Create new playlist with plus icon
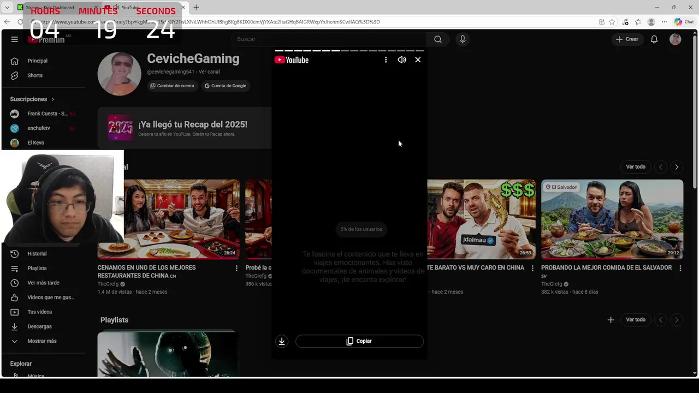699x393 pixels. point(611,320)
